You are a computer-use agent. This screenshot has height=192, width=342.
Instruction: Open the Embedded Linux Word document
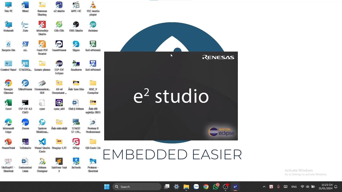[x=25, y=165]
